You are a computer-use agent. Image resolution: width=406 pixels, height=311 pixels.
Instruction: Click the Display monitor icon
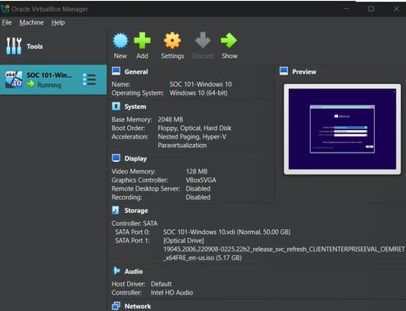pyautogui.click(x=116, y=158)
